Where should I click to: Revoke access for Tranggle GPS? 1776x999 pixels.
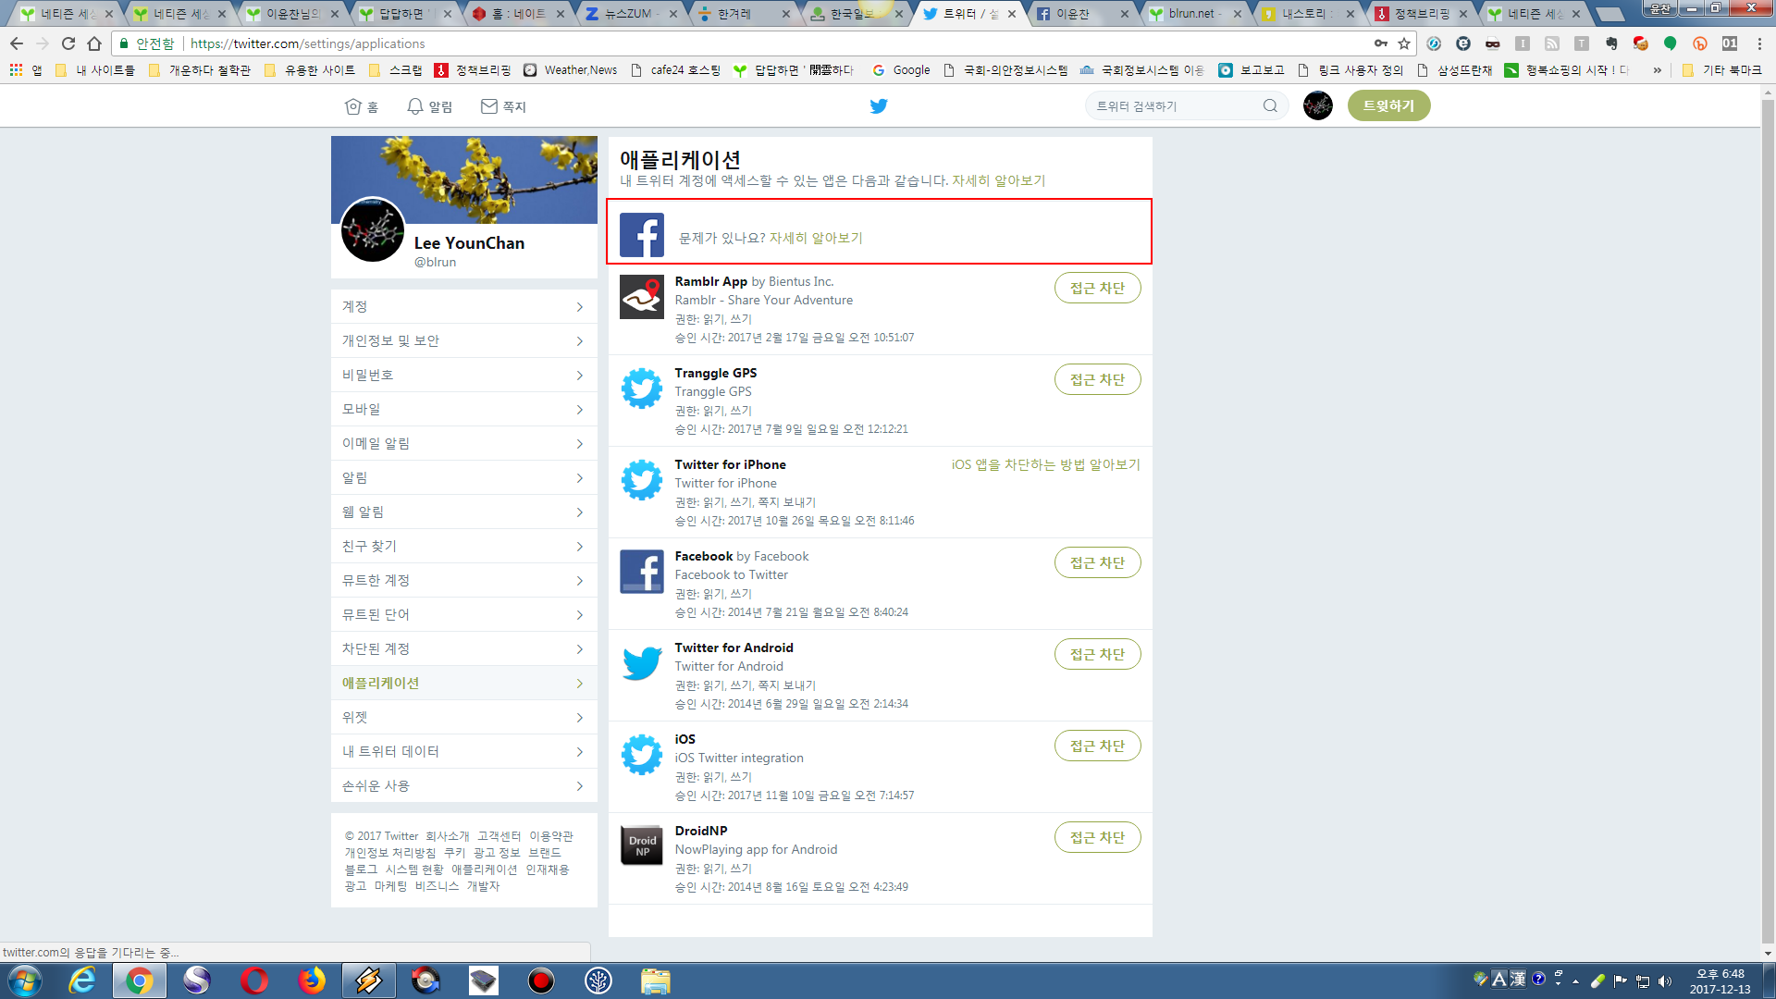coord(1097,379)
